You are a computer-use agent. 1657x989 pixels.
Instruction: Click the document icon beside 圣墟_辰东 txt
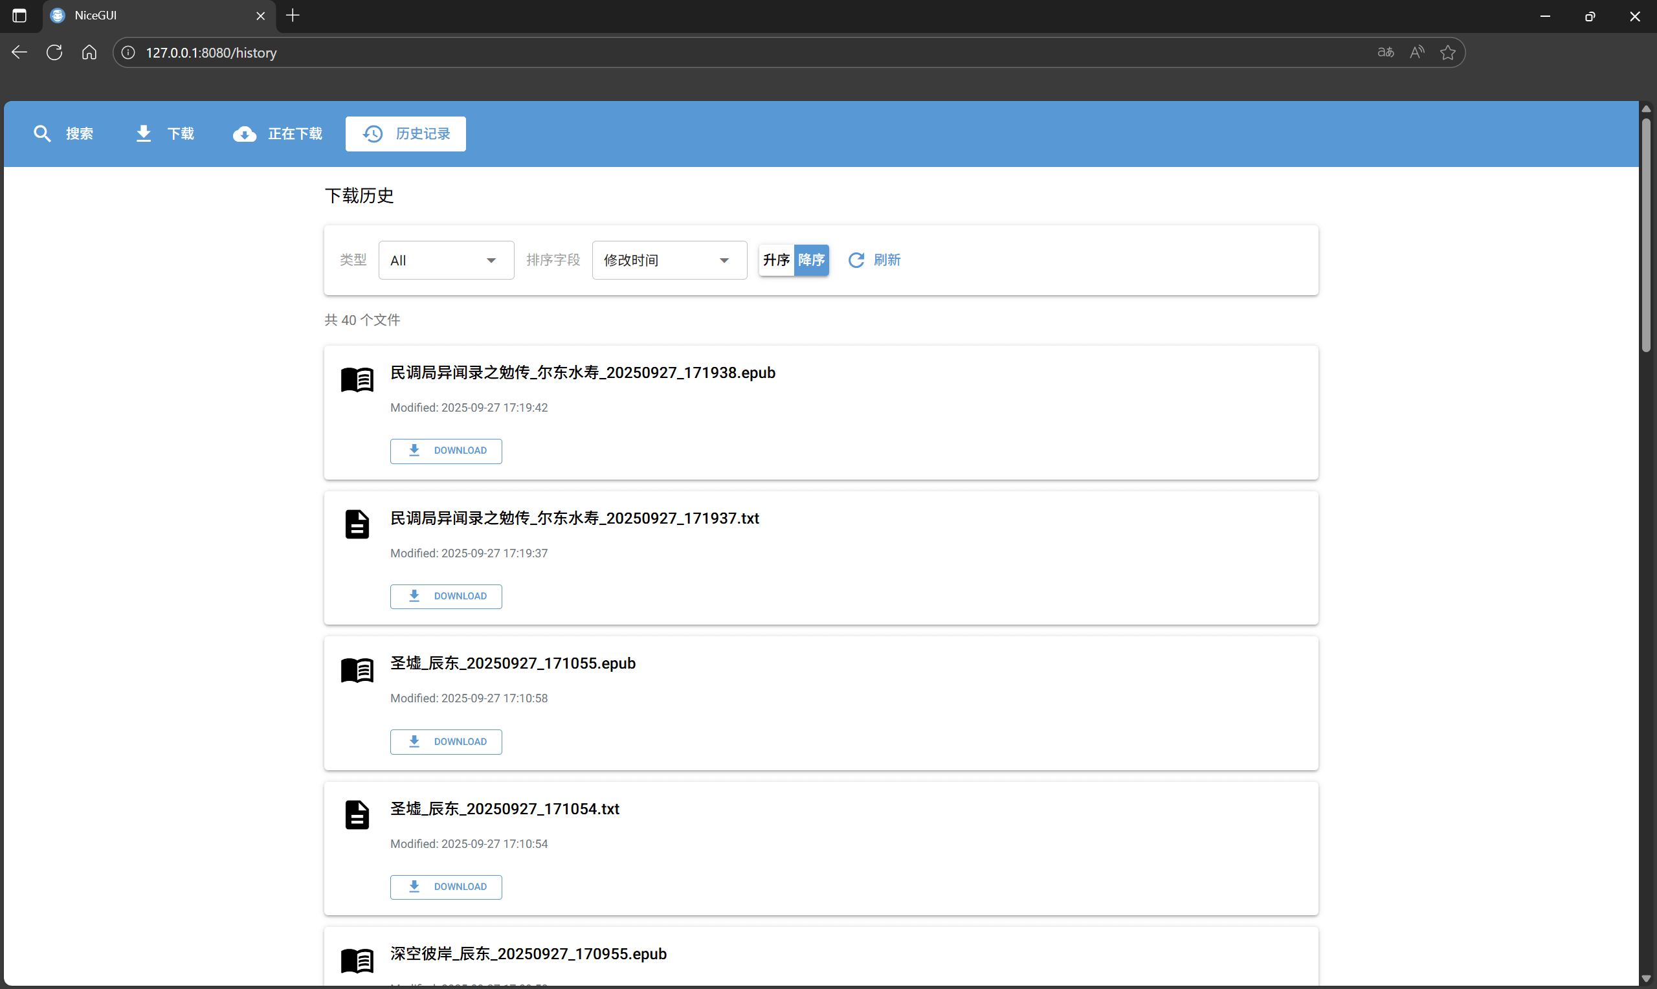(x=357, y=815)
